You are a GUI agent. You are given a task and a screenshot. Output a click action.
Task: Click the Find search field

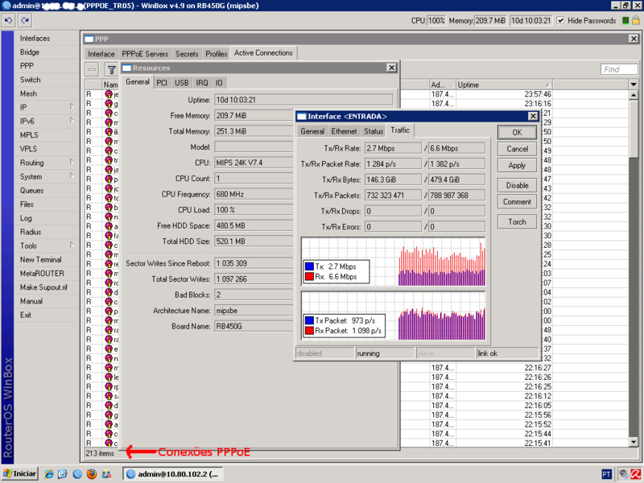click(x=620, y=70)
